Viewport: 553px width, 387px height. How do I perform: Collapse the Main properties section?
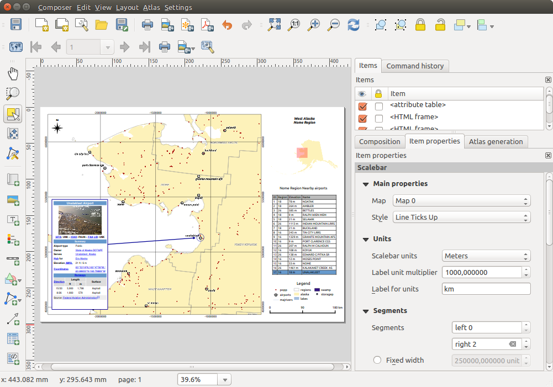[366, 183]
